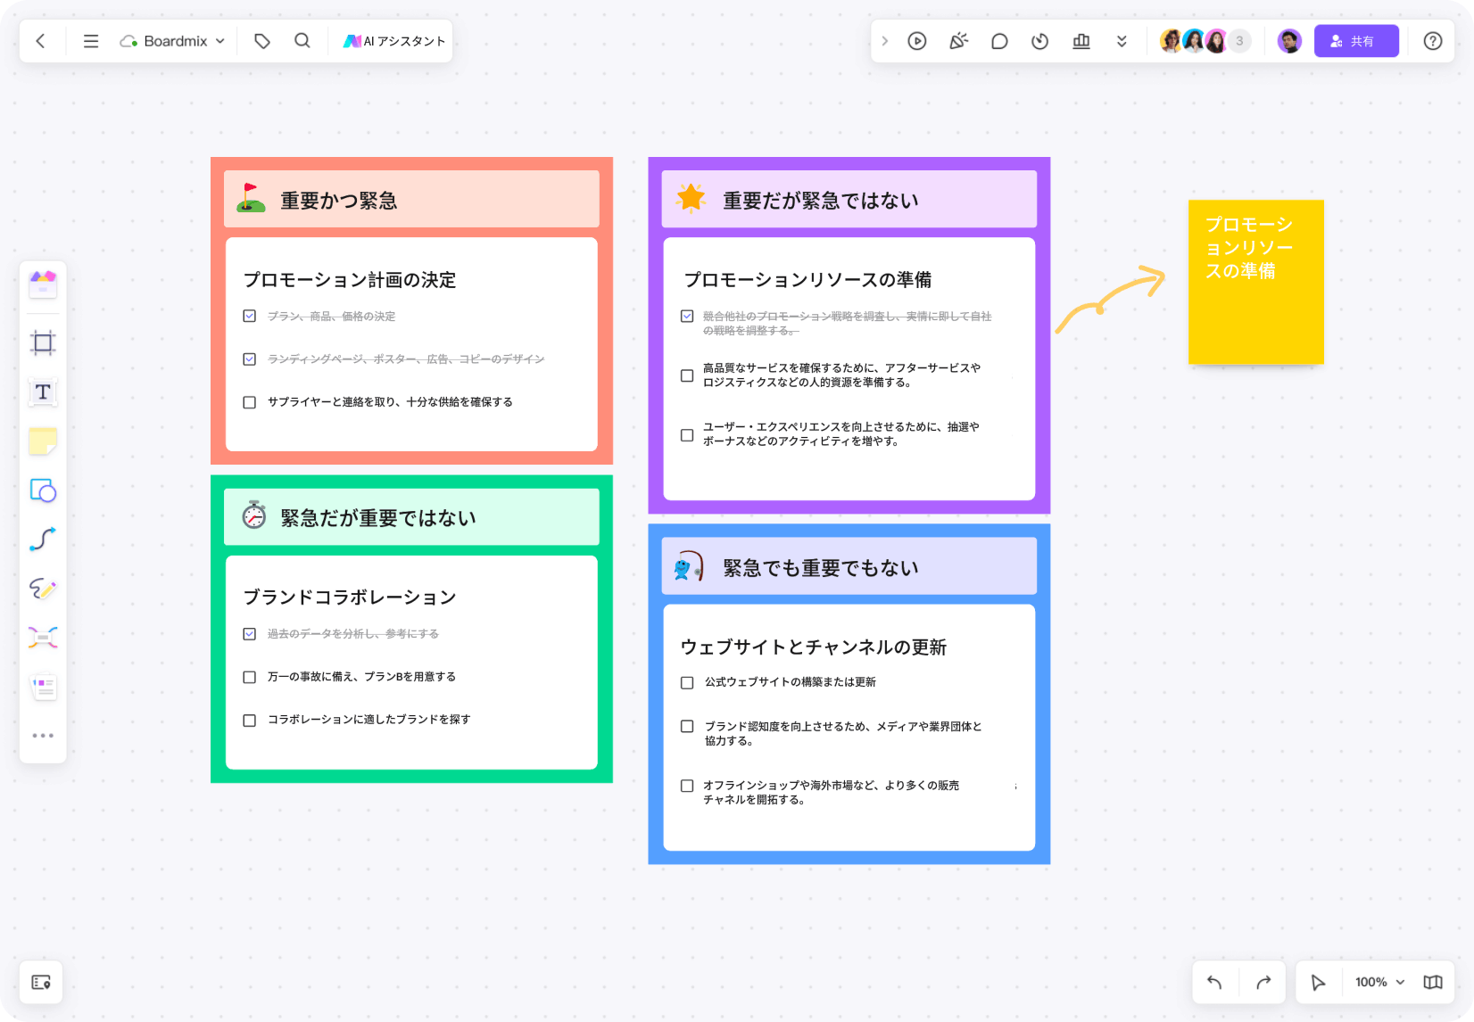Open the minimap panel icon at bottom left
The width and height of the screenshot is (1474, 1022).
(x=41, y=983)
